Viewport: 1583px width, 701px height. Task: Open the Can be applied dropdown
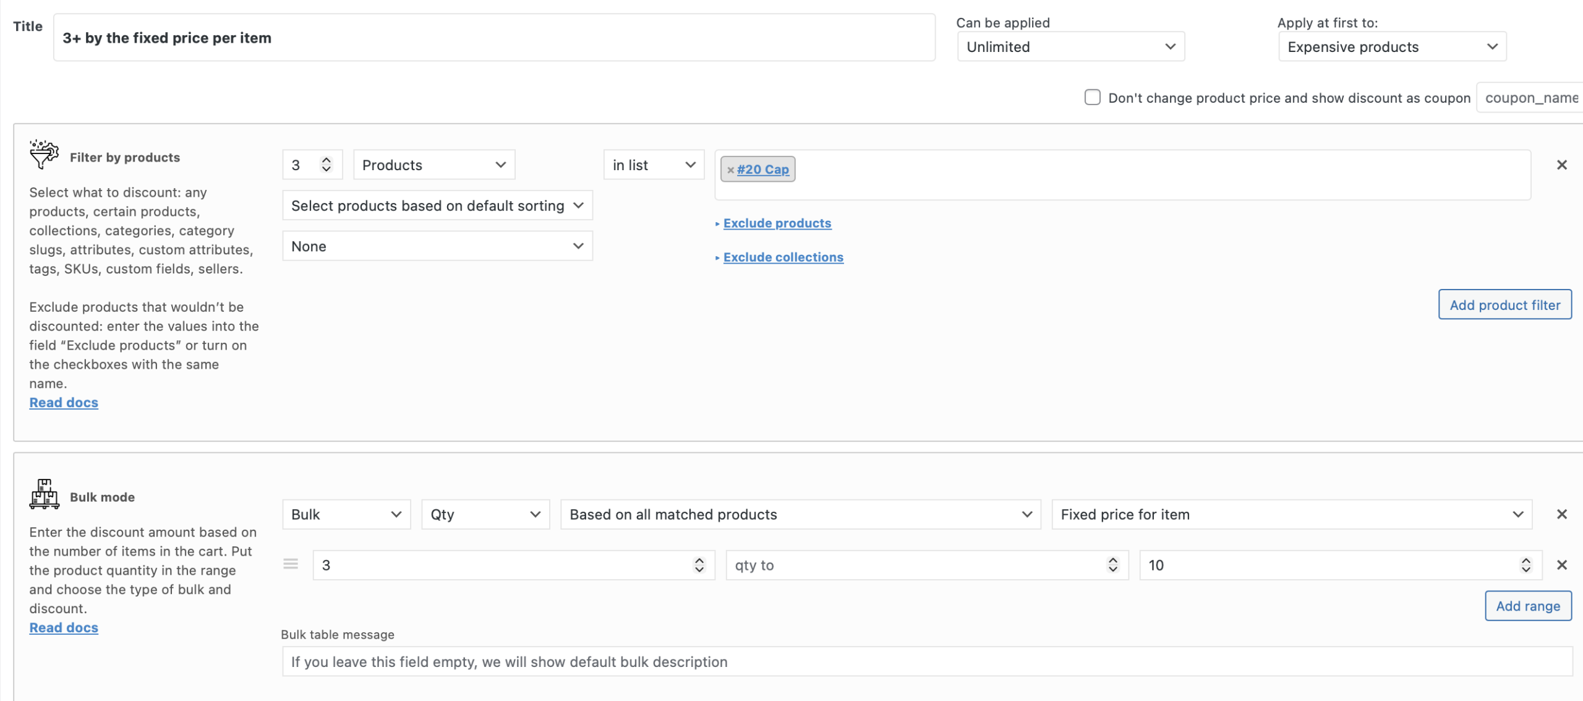coord(1070,47)
